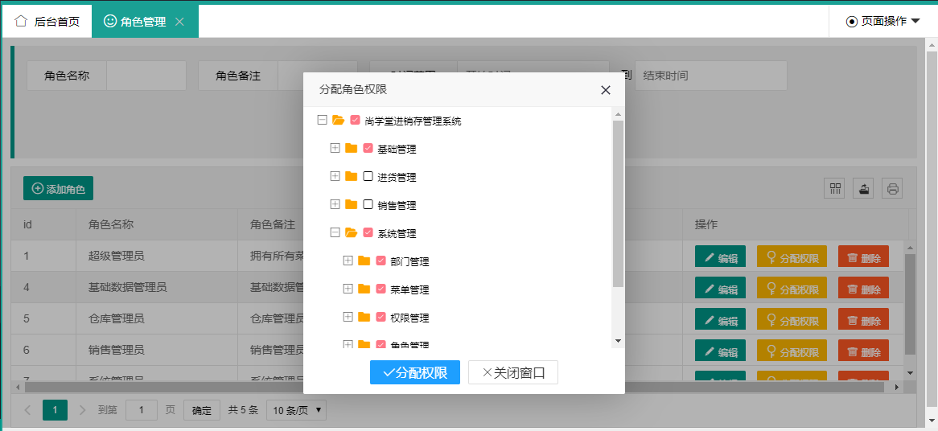Expand the 销售管理 tree node

coord(335,204)
